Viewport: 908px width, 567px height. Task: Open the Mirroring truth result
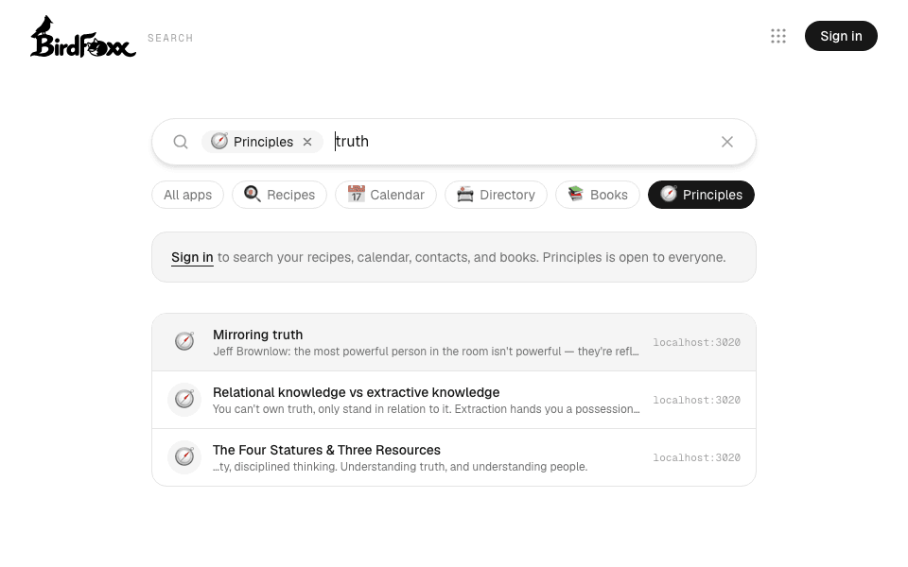(x=454, y=342)
